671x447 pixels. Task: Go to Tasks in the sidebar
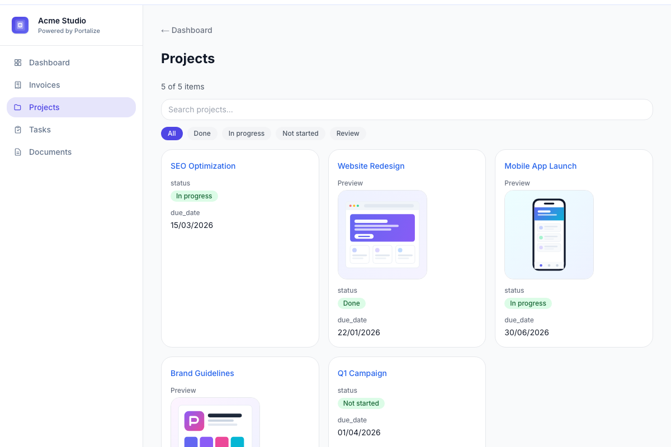(x=71, y=130)
